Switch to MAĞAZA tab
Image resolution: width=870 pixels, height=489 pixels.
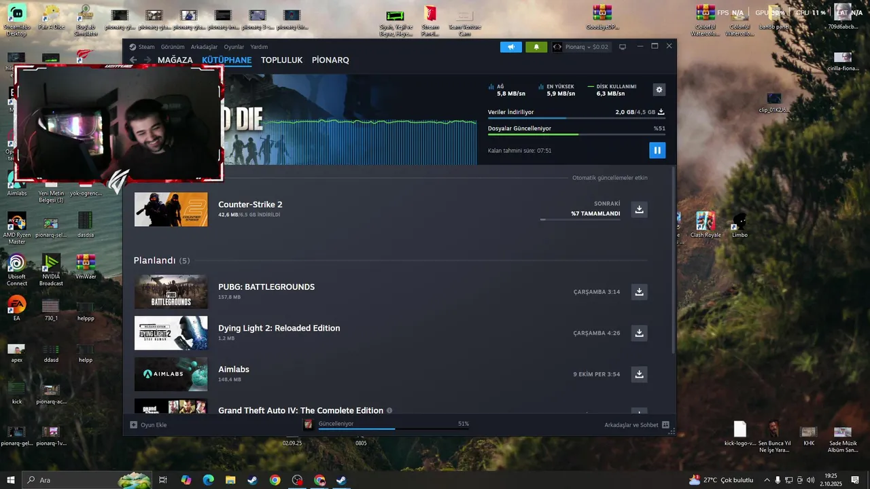pyautogui.click(x=175, y=60)
